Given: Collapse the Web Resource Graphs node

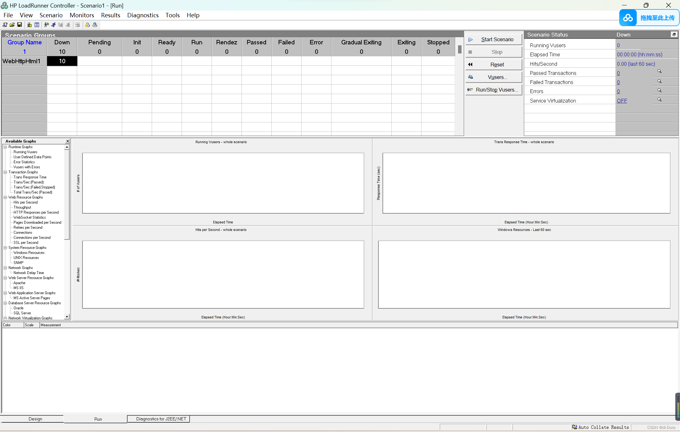Looking at the screenshot, I should (x=5, y=197).
